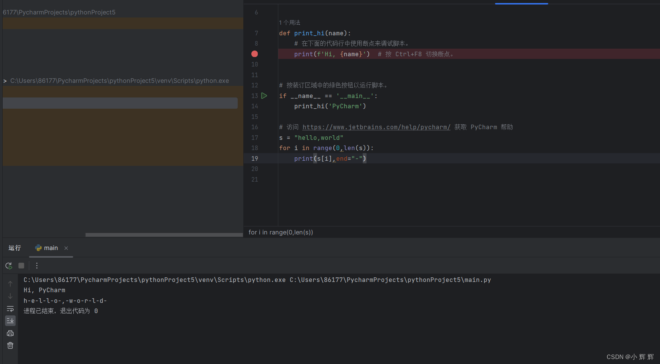Click the s = "hello,world" line

click(311, 138)
